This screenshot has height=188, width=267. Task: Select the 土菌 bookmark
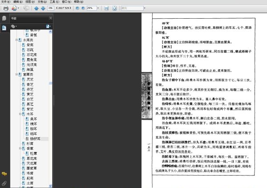(30, 183)
